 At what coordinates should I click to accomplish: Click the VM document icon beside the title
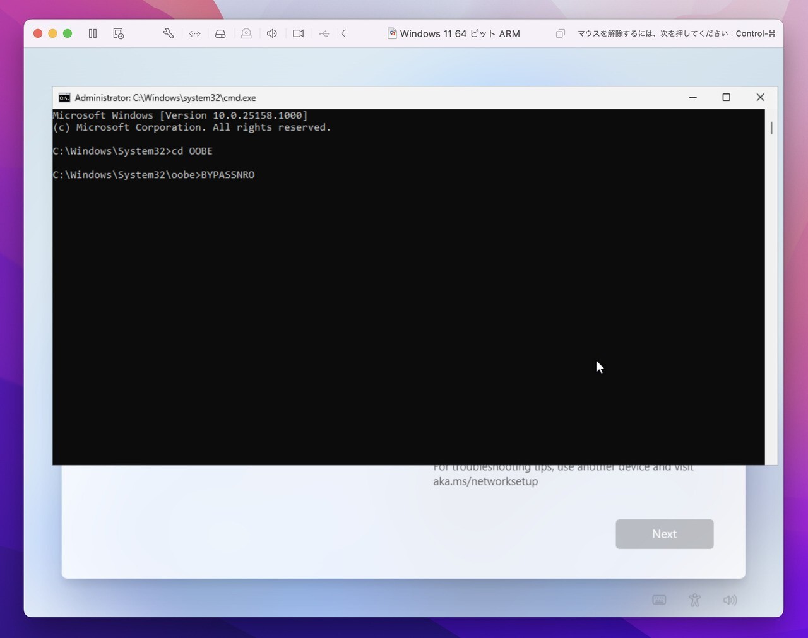pos(392,33)
